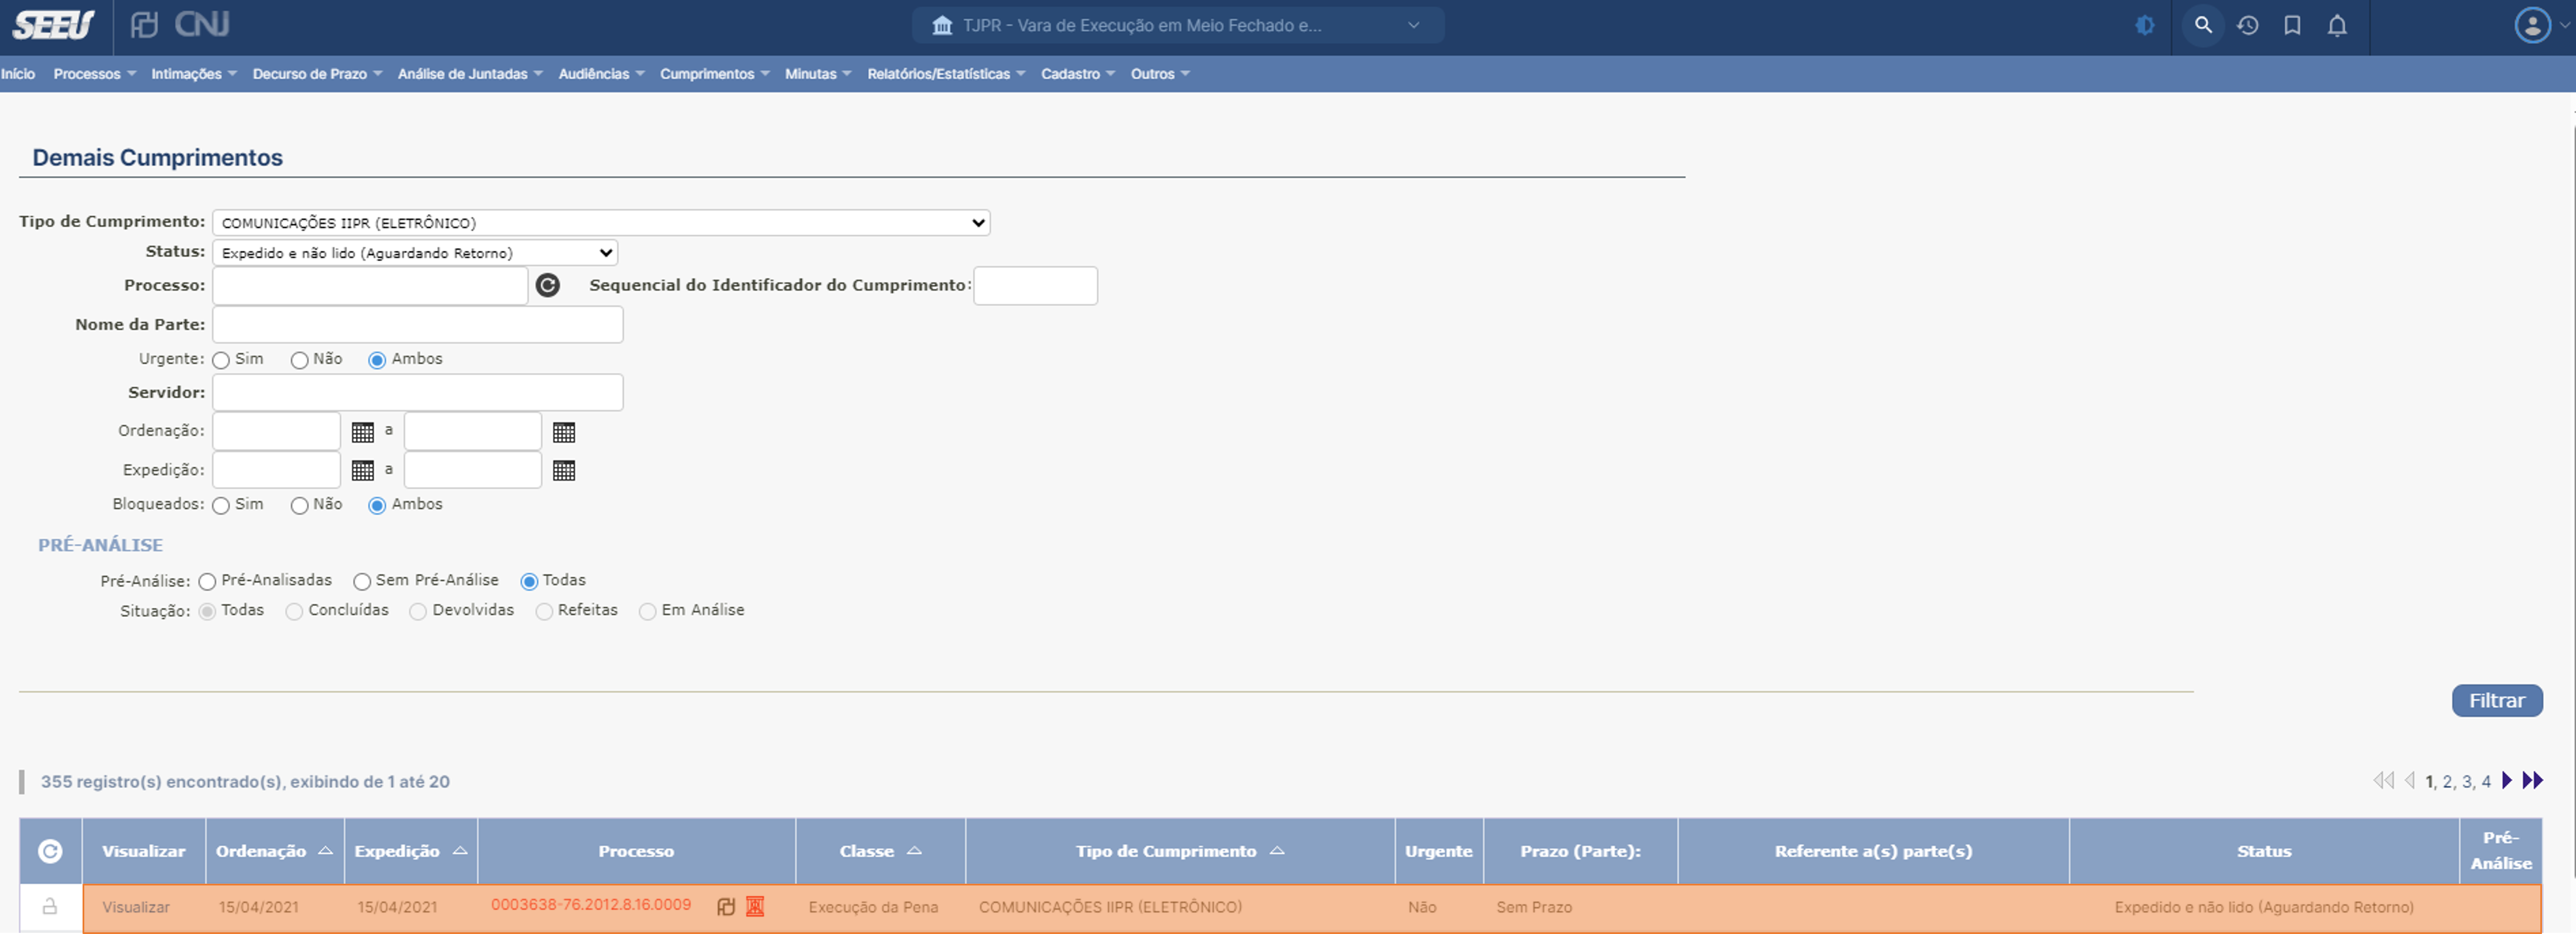The height and width of the screenshot is (934, 2576).
Task: Expand Audiências menu
Action: pos(601,74)
